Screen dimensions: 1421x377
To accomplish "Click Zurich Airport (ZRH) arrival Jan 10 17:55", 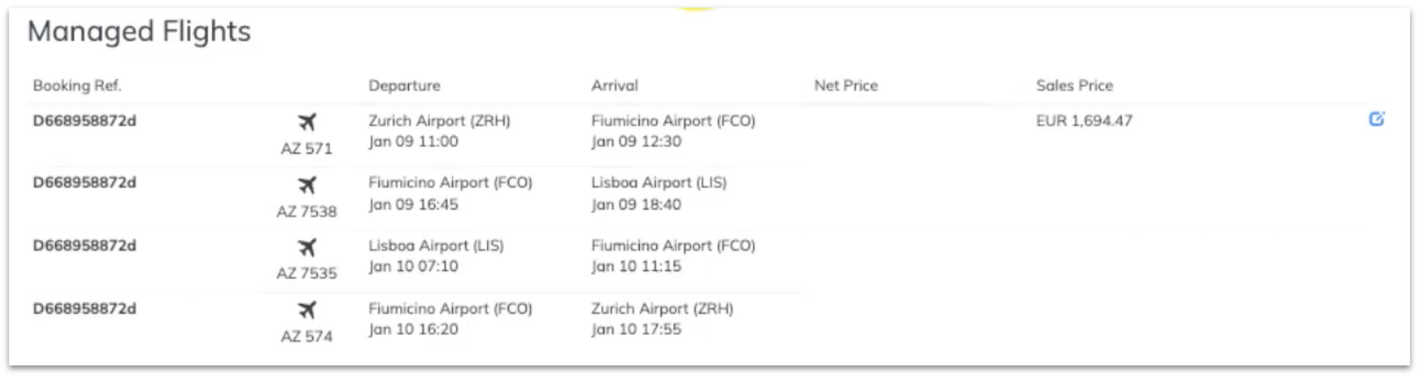I will 662,318.
